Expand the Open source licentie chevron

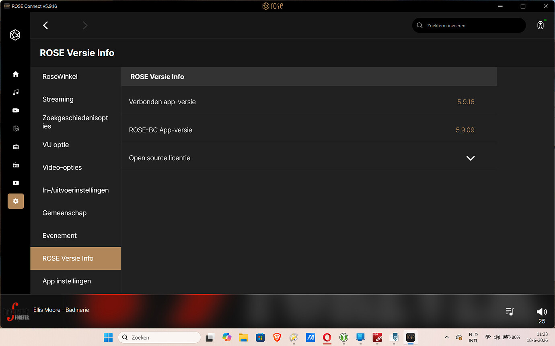point(471,158)
